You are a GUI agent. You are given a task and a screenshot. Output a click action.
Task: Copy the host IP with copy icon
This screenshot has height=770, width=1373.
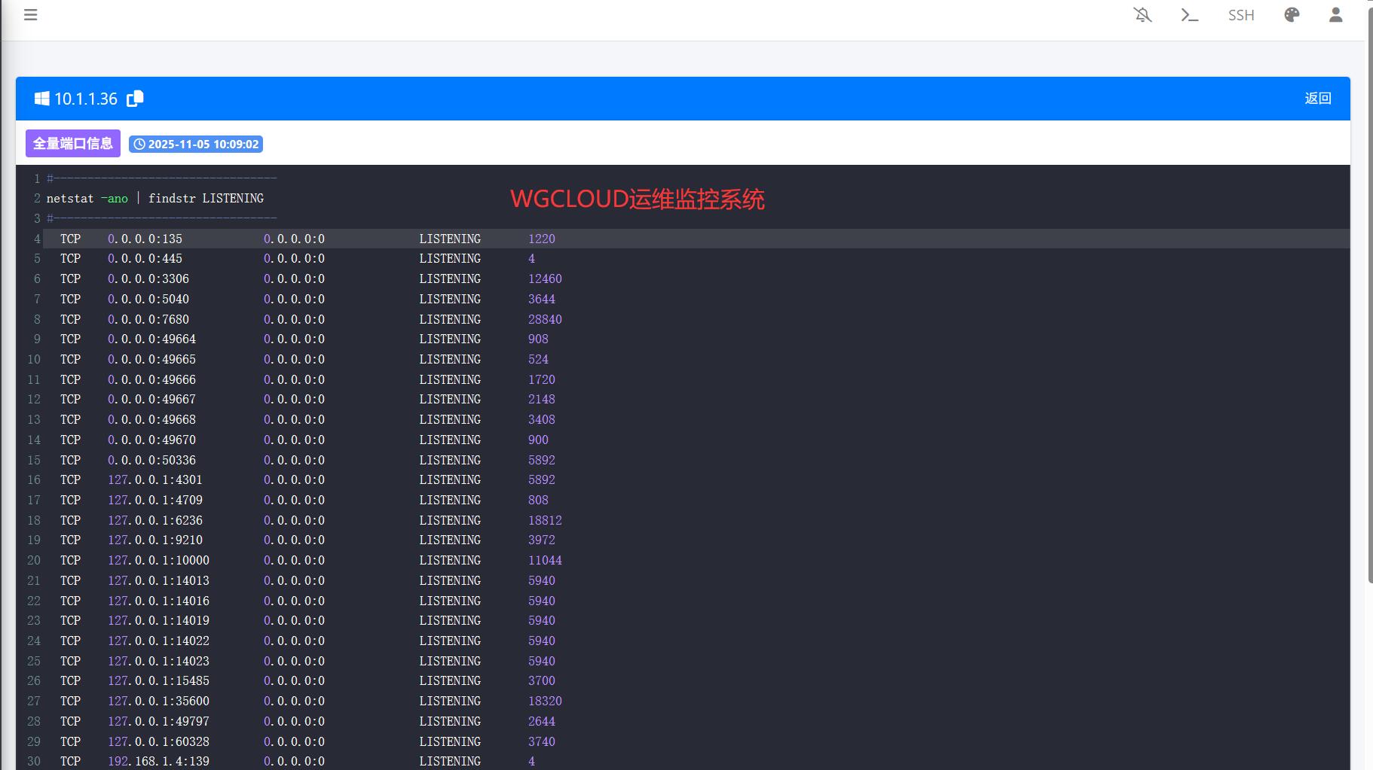[x=136, y=99]
